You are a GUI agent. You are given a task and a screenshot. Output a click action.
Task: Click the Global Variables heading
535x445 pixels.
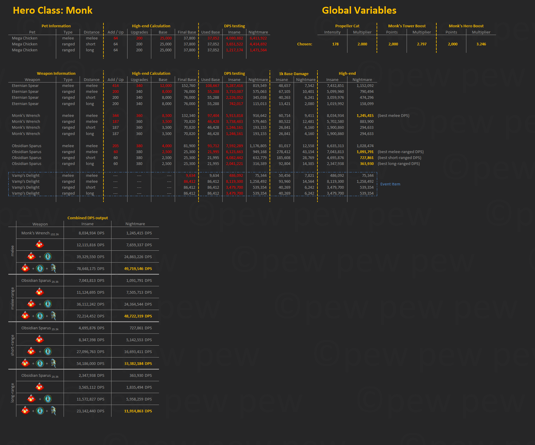pyautogui.click(x=359, y=10)
